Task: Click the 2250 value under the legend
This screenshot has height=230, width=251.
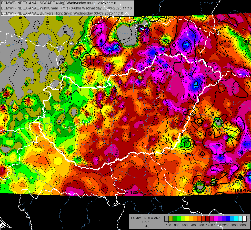Action: click(x=226, y=225)
